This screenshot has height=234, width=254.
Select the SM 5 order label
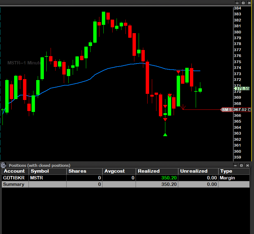pyautogui.click(x=227, y=109)
